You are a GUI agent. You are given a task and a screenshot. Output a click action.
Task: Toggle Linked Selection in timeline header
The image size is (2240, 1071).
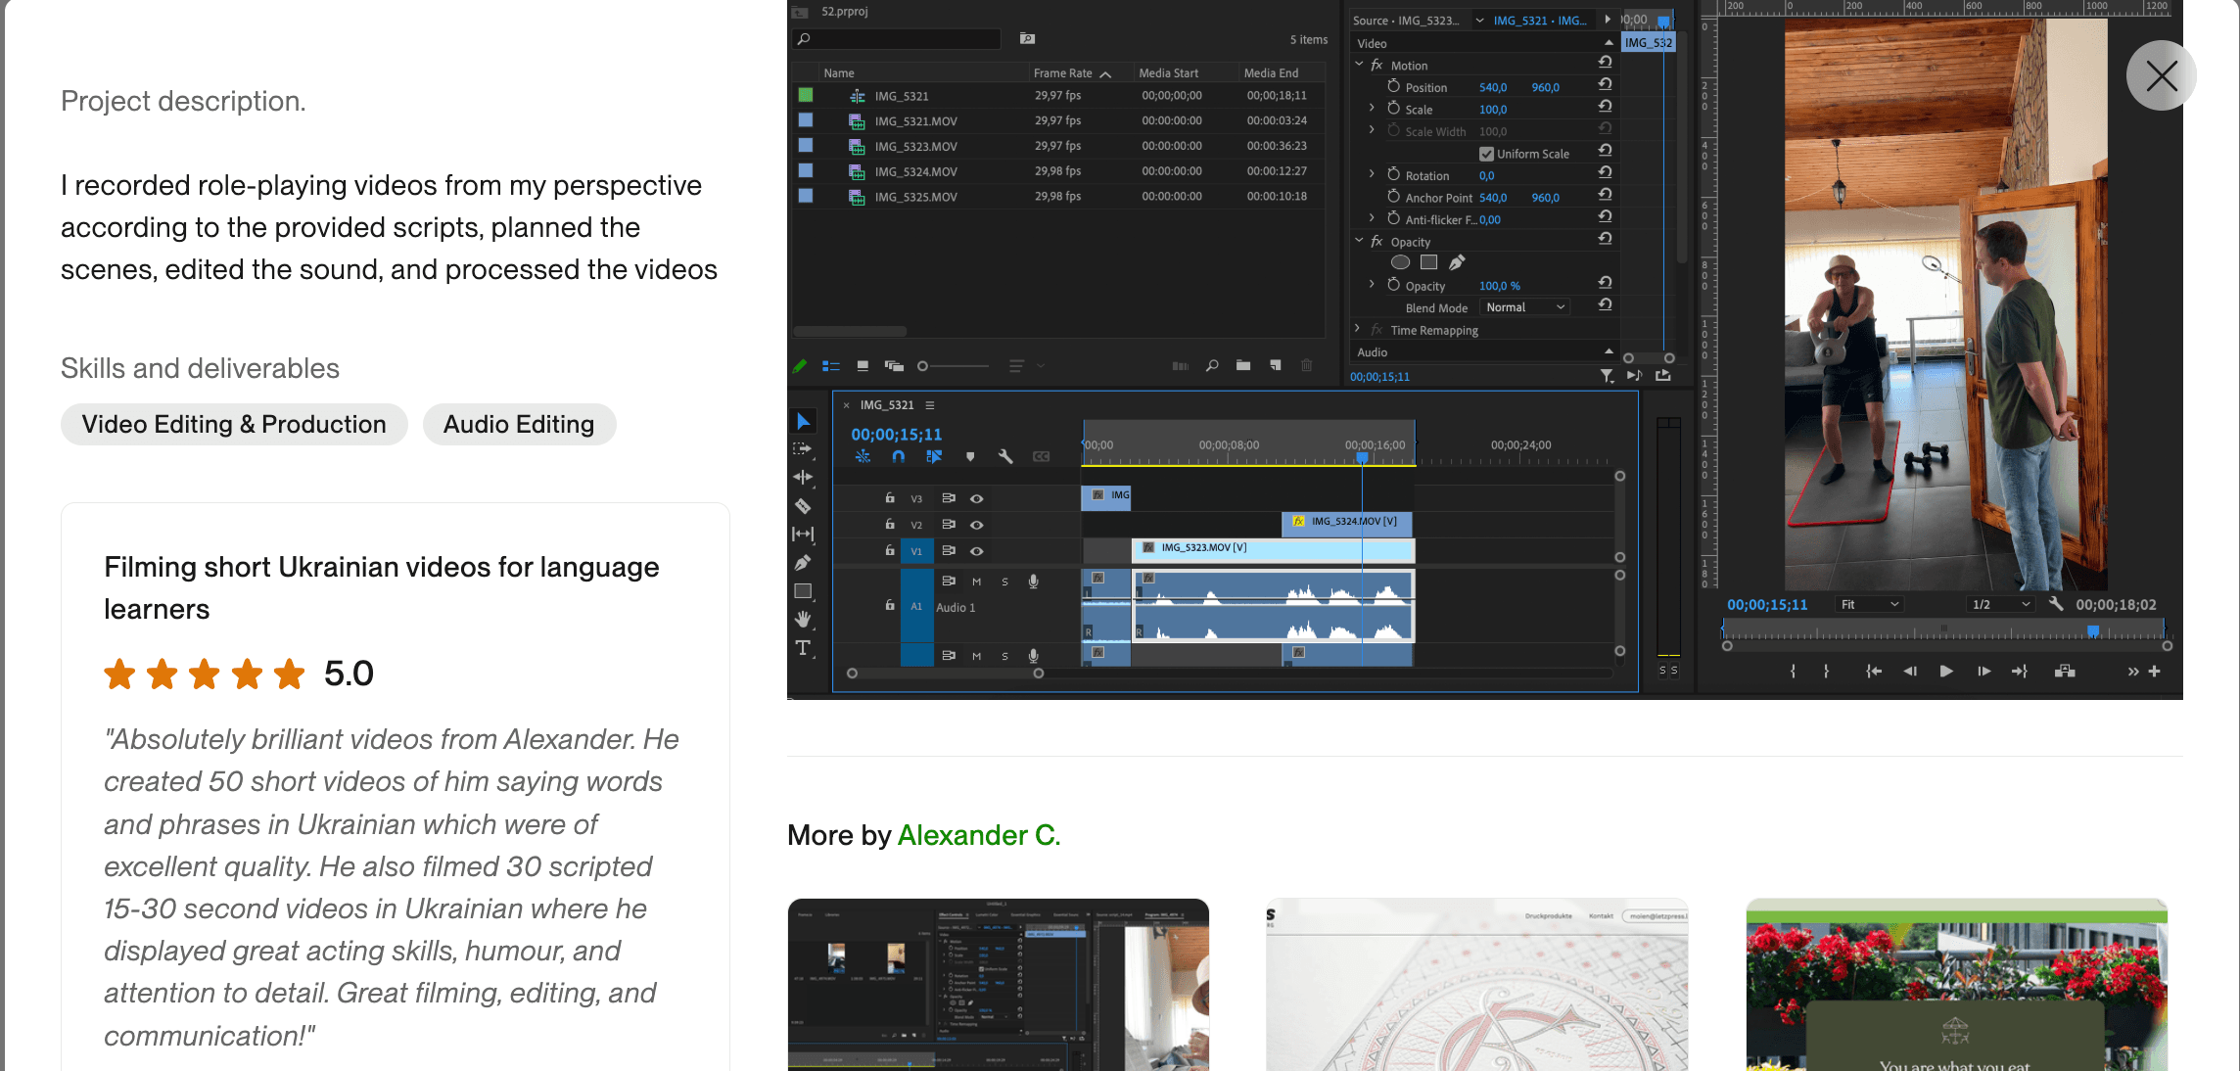(934, 457)
